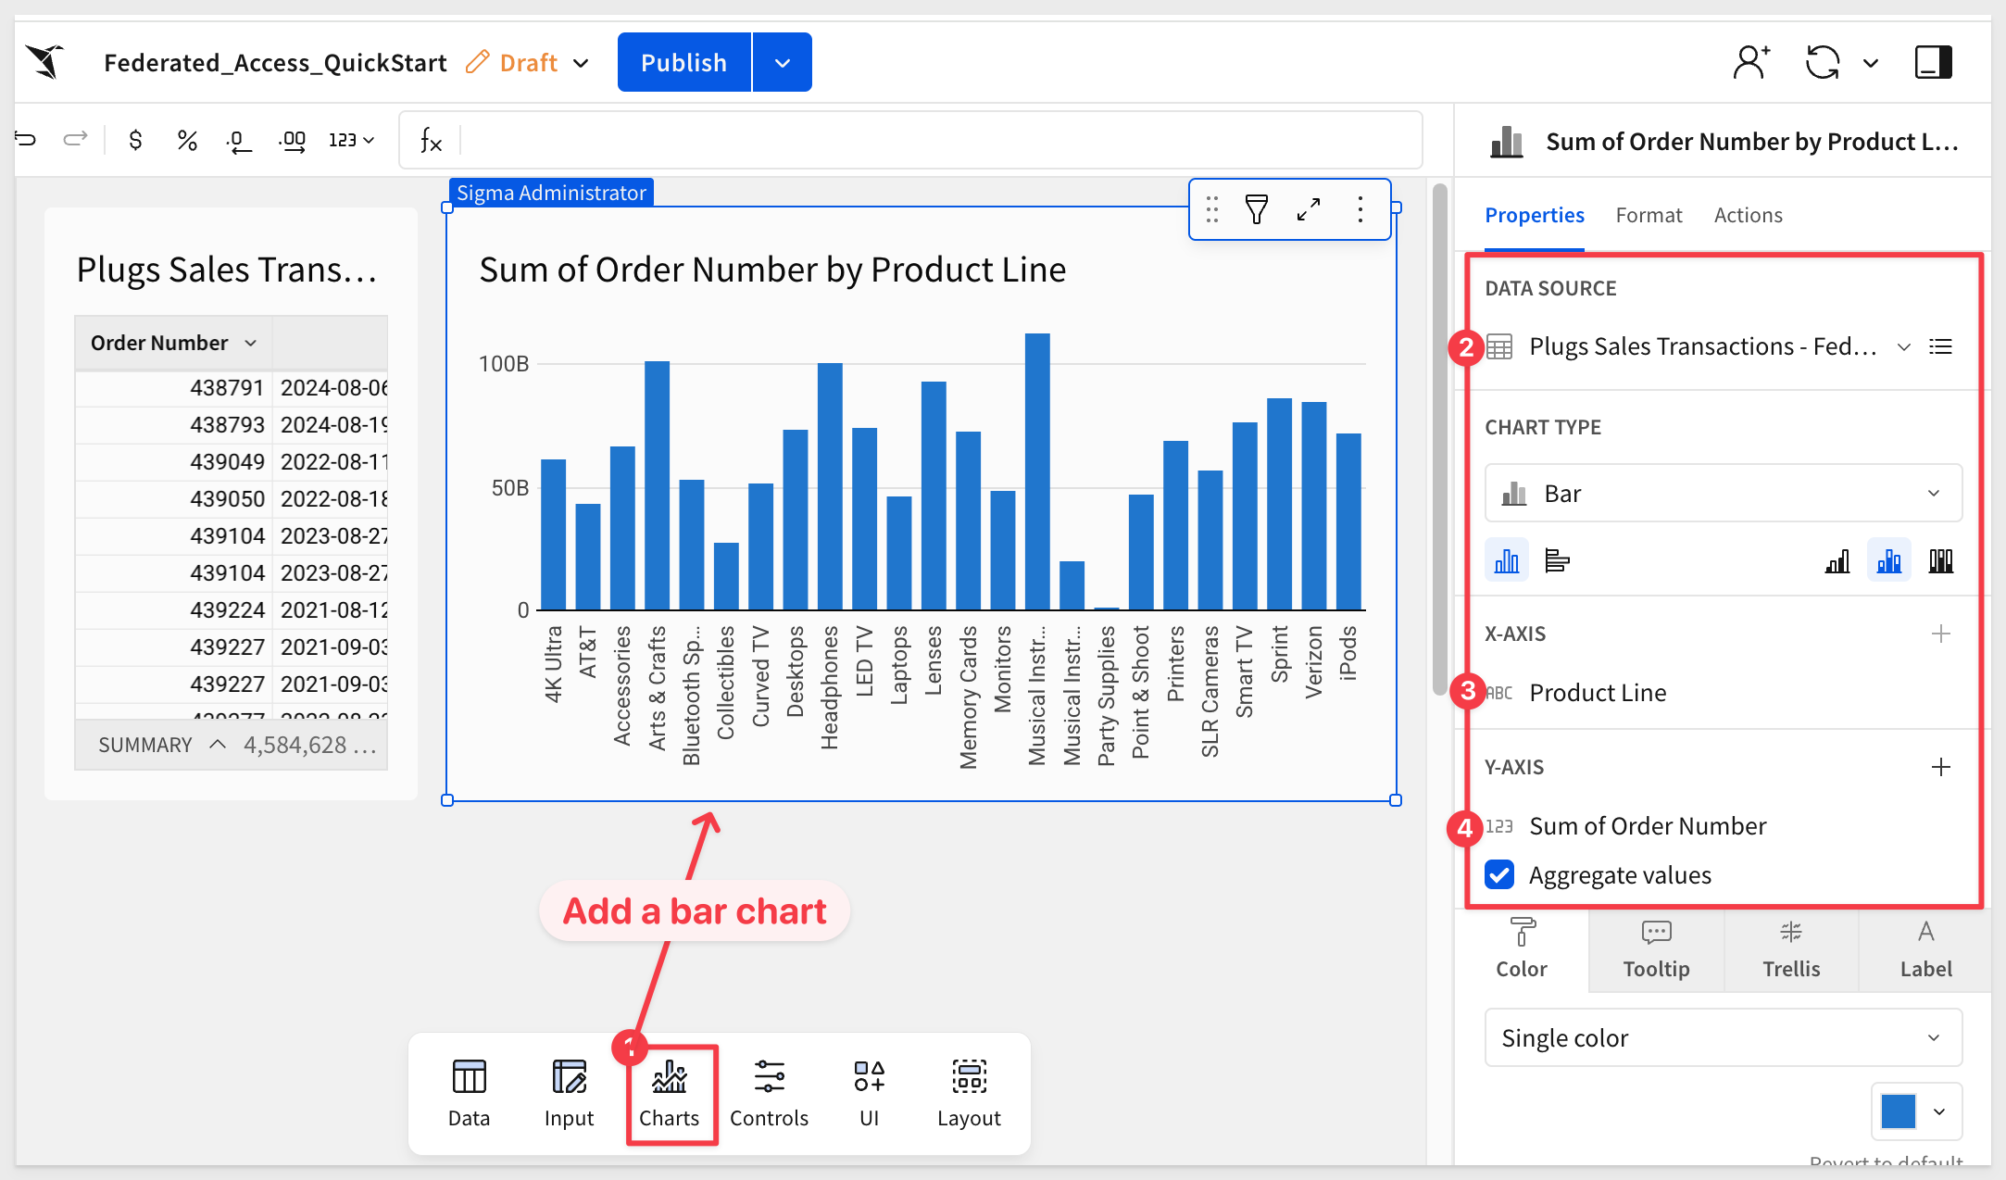Image resolution: width=2006 pixels, height=1180 pixels.
Task: Expand the chart to fullscreen
Action: (x=1308, y=209)
